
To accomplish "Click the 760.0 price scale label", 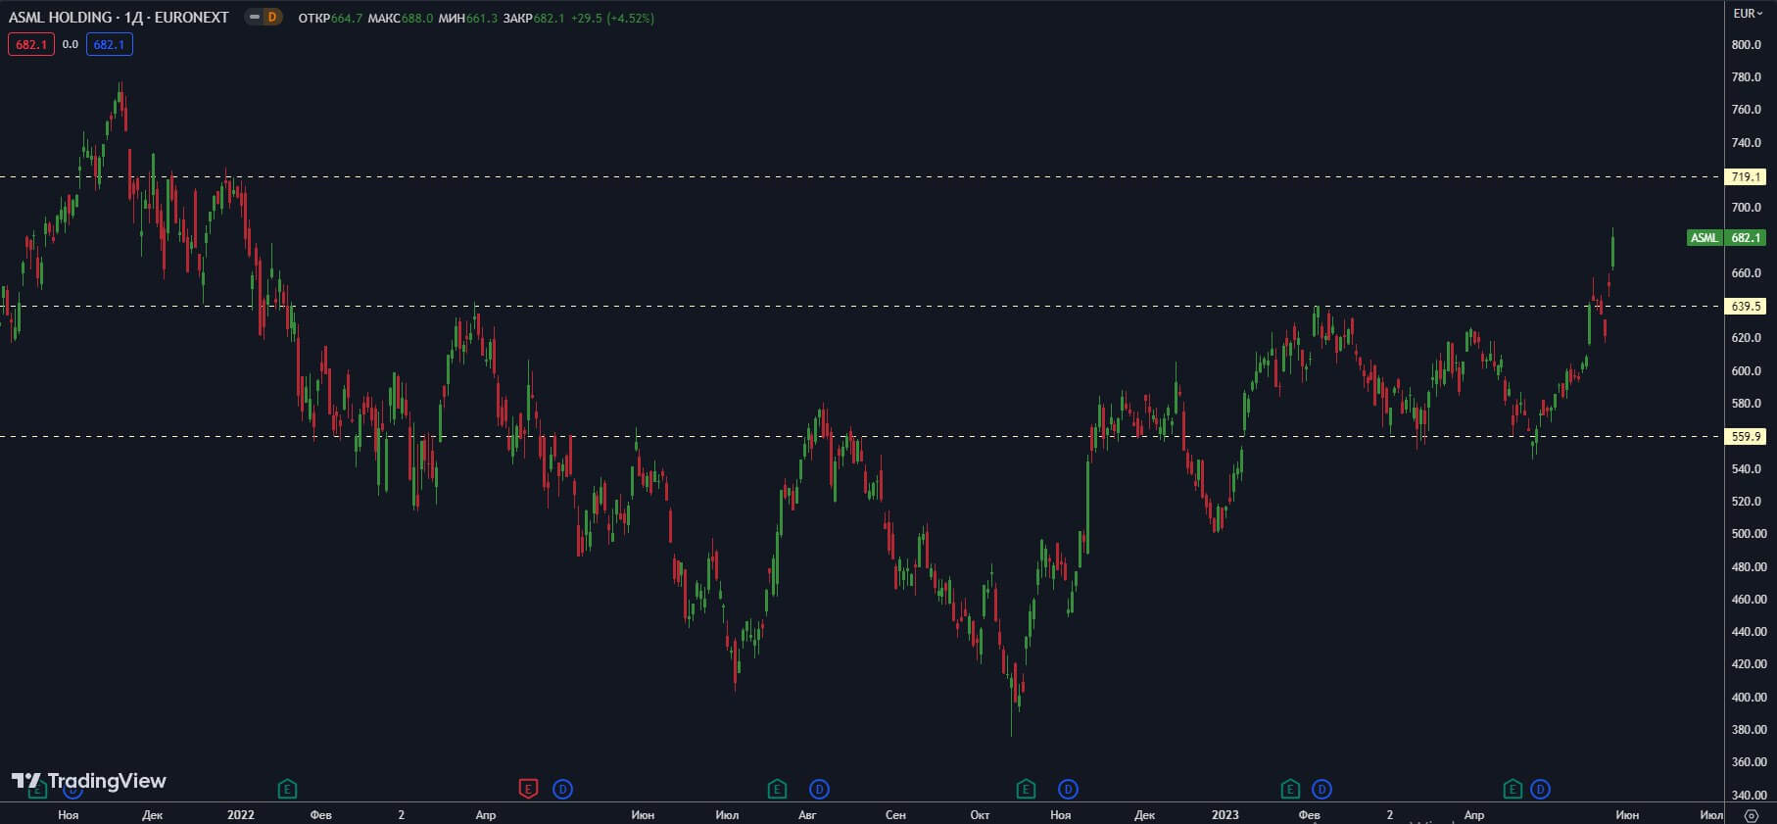I will (x=1746, y=110).
